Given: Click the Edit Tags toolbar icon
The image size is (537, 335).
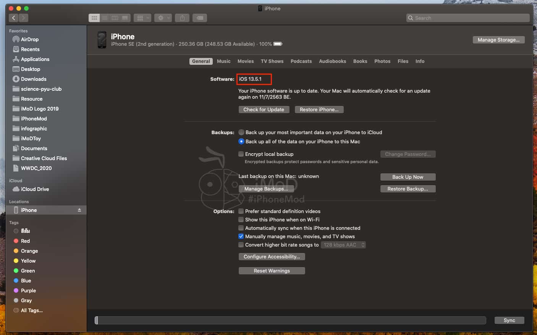Looking at the screenshot, I should pyautogui.click(x=200, y=18).
